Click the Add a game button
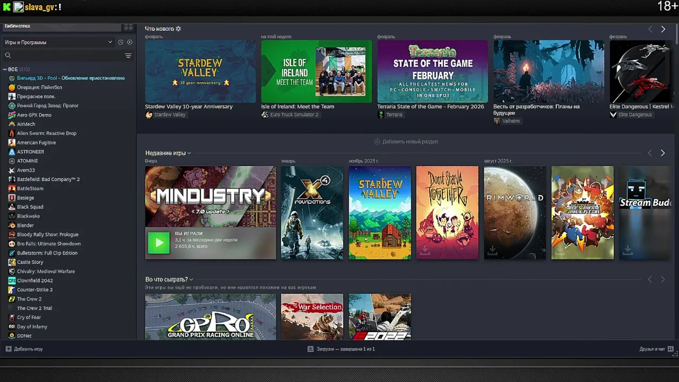 point(24,349)
